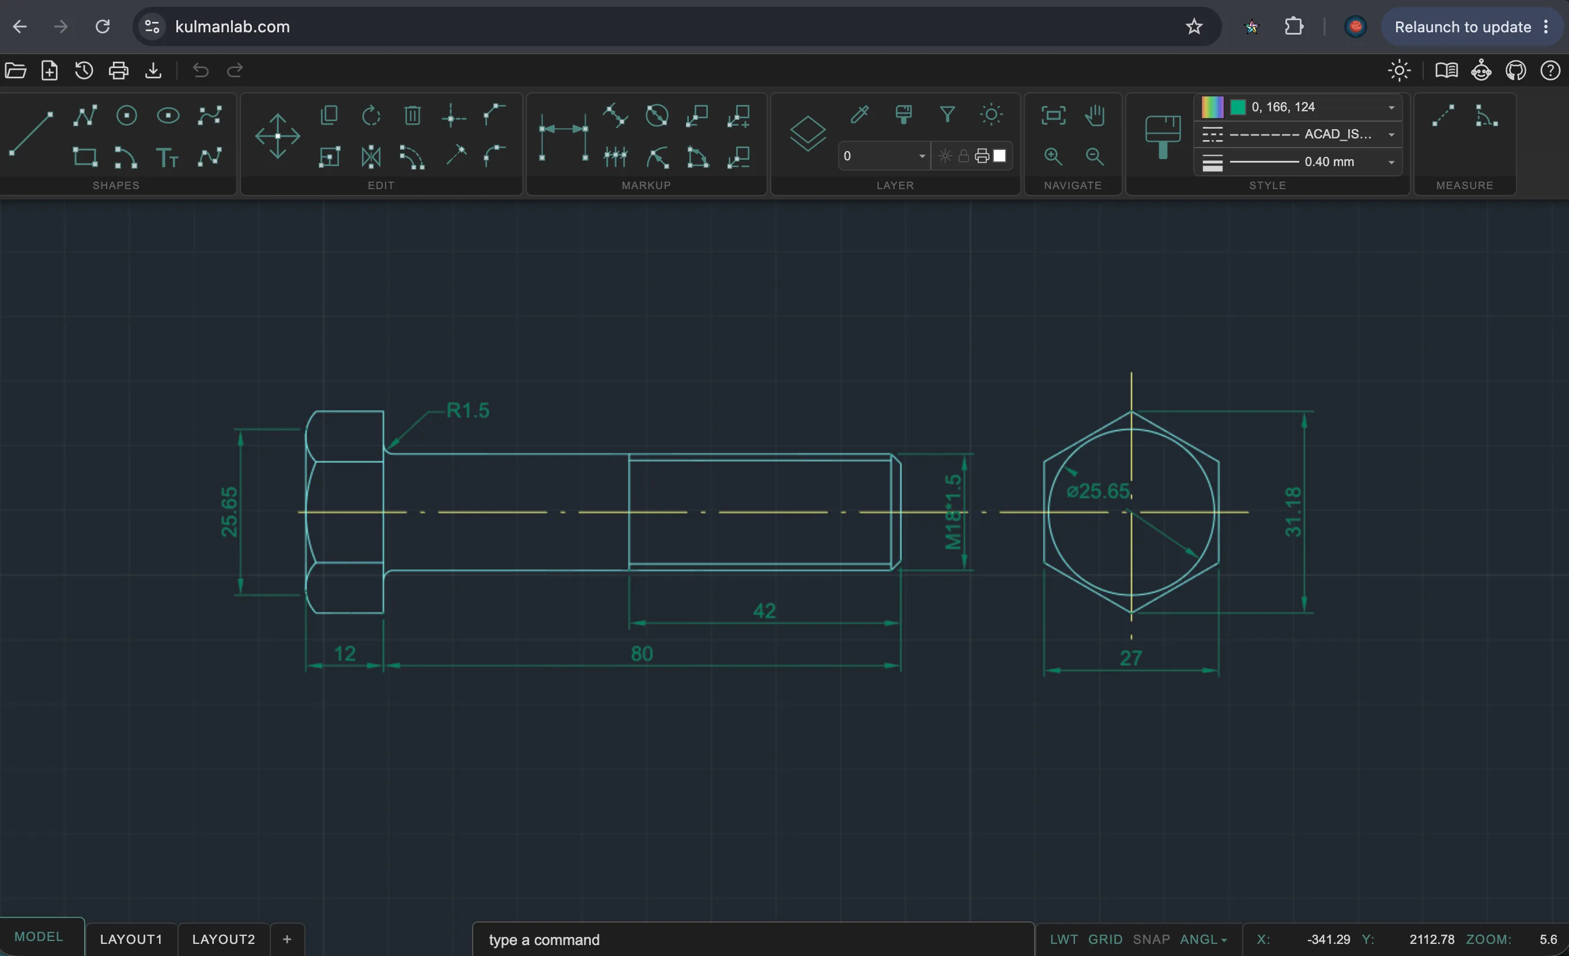Toggle LWT line weight display
Viewport: 1569px width, 956px height.
tap(1063, 939)
